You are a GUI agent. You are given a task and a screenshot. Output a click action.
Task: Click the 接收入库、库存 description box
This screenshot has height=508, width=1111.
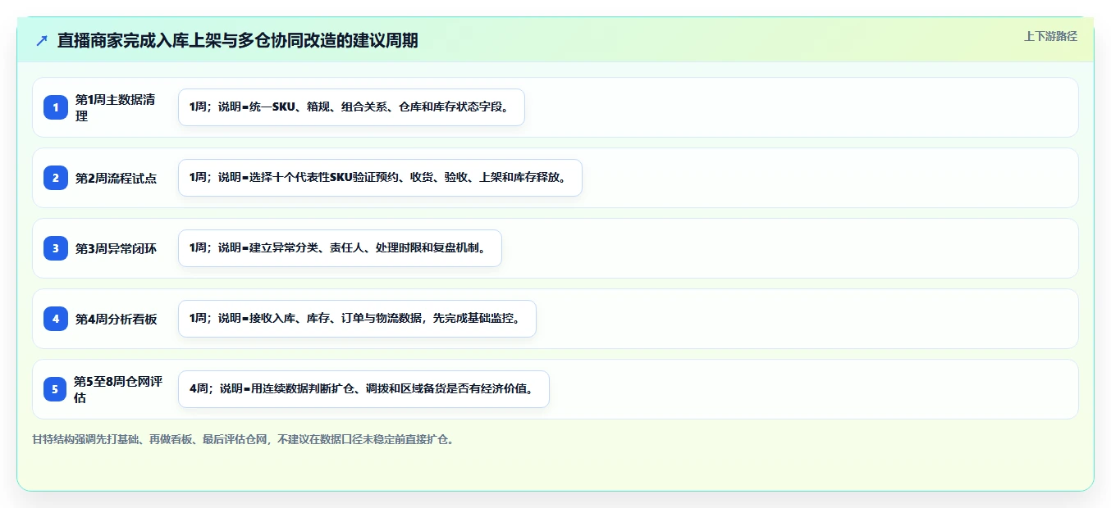pos(357,319)
